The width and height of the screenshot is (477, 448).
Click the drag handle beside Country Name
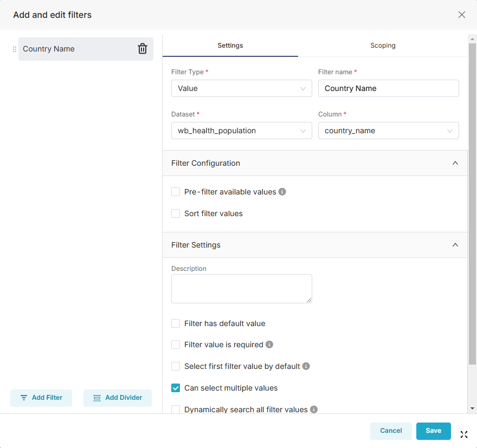[x=15, y=49]
